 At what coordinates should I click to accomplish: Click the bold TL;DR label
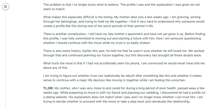[x=48, y=88]
